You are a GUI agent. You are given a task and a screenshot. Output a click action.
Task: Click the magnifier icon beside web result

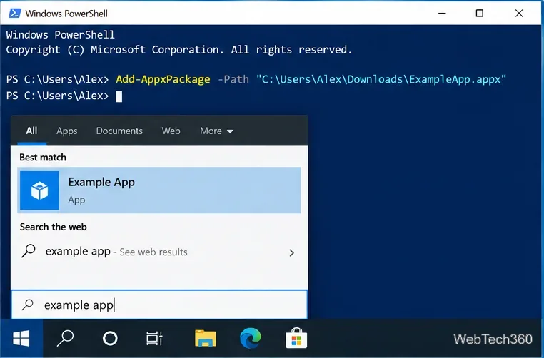click(29, 251)
